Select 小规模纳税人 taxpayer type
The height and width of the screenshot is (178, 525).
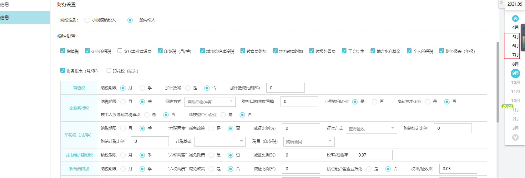tap(87, 20)
